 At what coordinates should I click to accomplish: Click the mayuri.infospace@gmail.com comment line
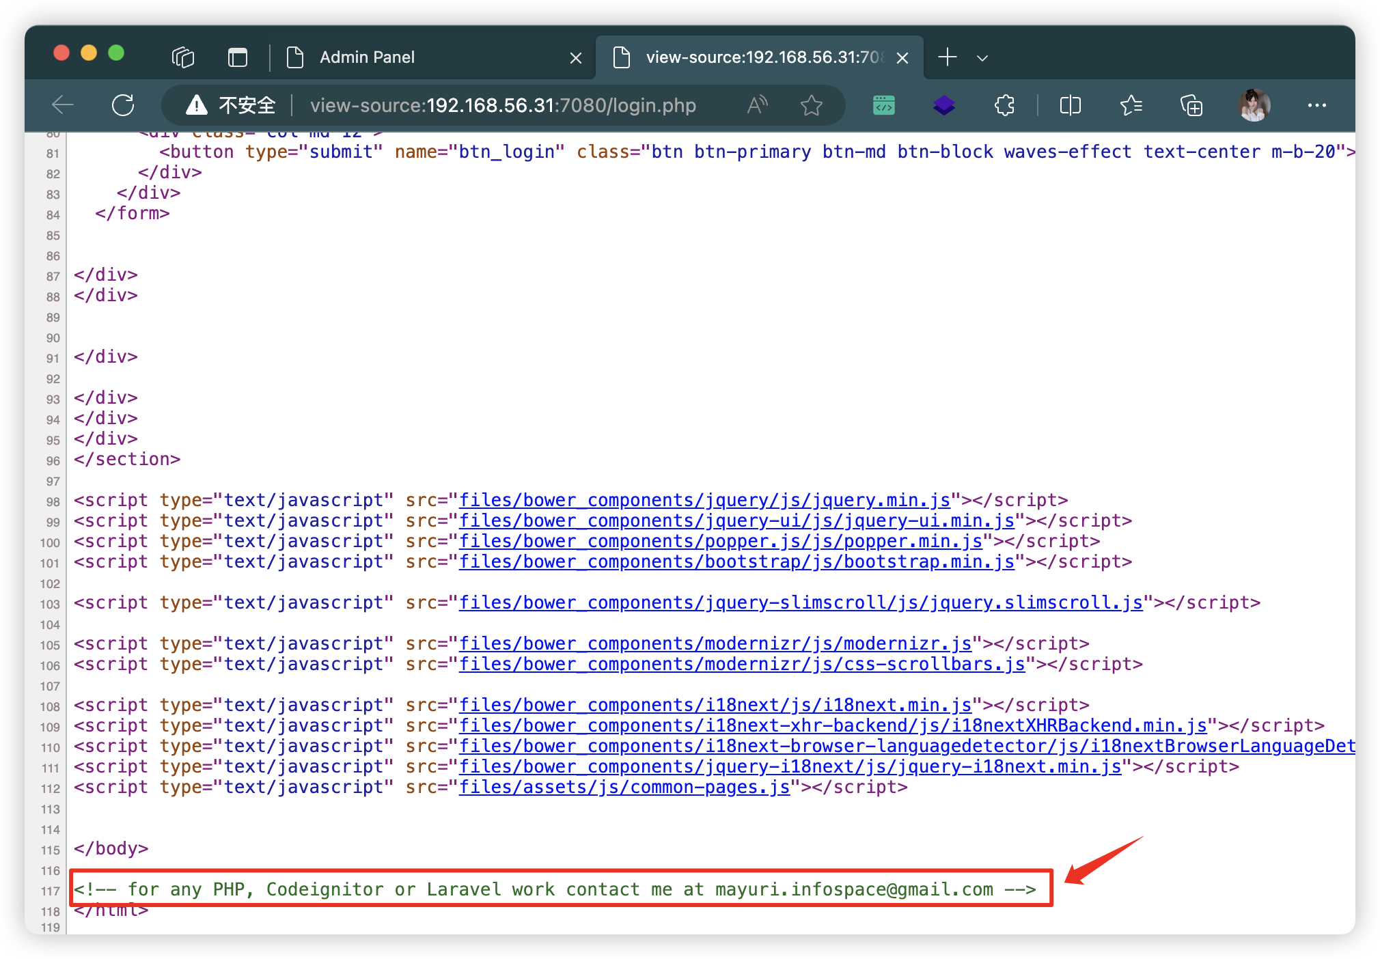pos(555,889)
